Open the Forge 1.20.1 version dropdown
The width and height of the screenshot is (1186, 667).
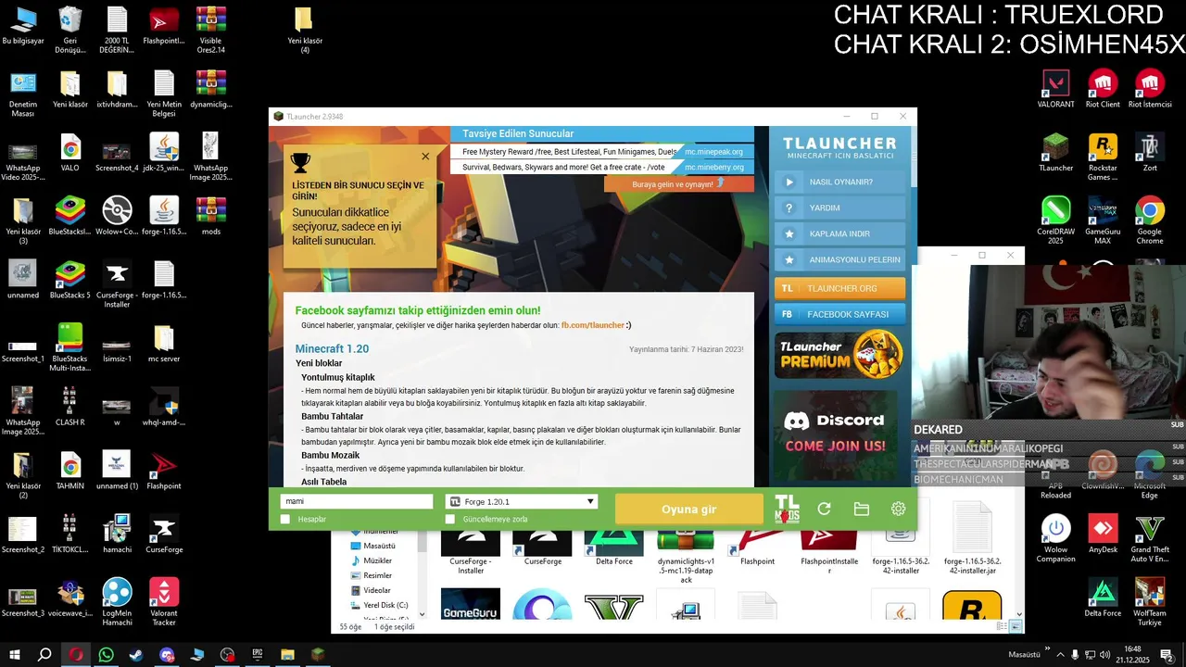[x=522, y=501]
